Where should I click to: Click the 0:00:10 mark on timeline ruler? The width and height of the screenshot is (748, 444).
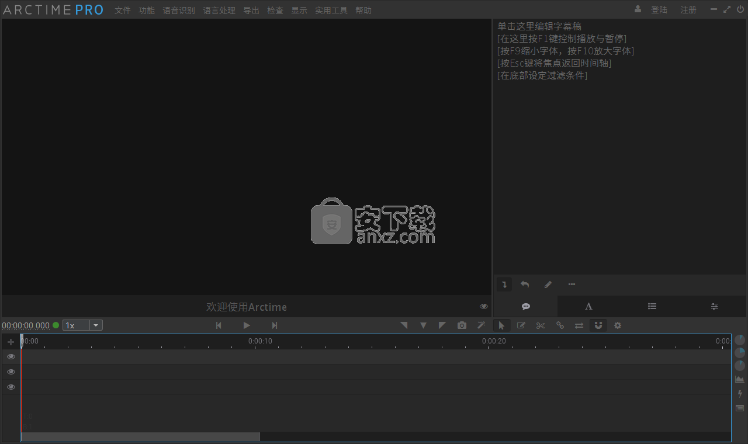click(x=260, y=341)
